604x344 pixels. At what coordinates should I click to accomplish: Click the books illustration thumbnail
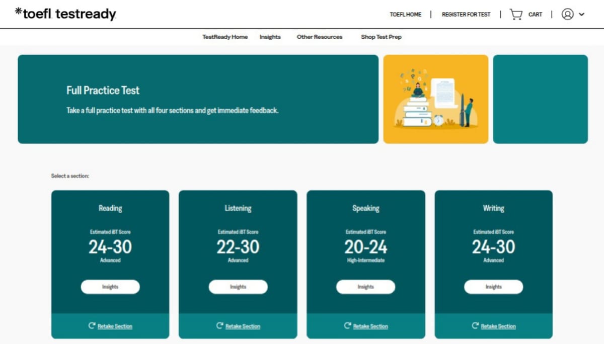(436, 99)
